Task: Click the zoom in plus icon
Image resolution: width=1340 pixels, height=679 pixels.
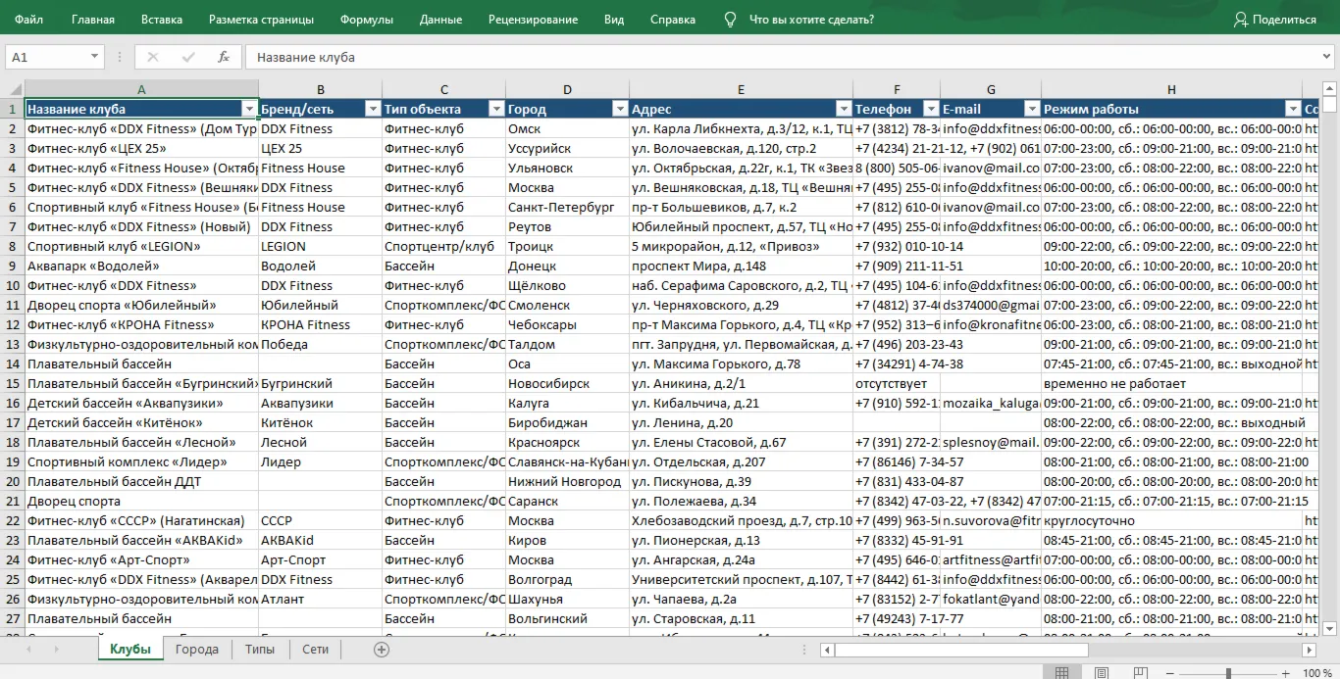Action: pos(1288,673)
